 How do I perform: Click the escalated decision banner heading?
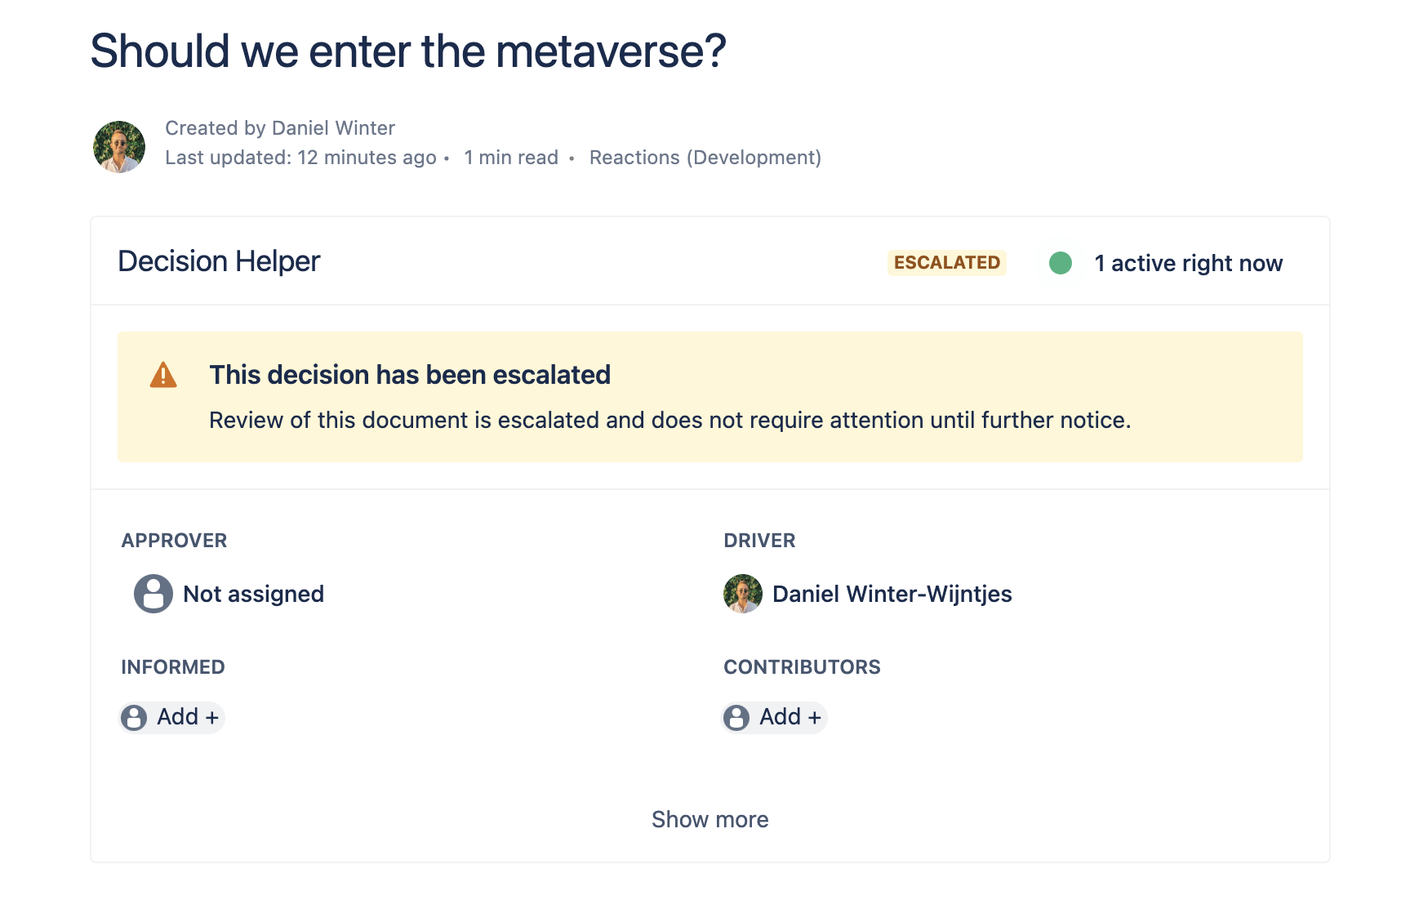pyautogui.click(x=410, y=375)
